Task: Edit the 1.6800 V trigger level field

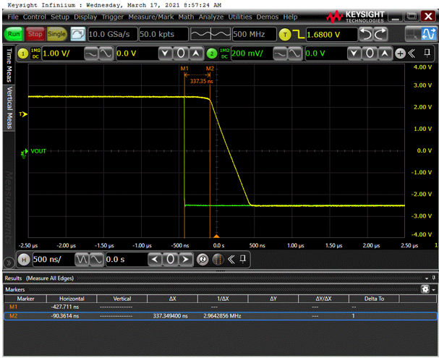Action: (331, 35)
